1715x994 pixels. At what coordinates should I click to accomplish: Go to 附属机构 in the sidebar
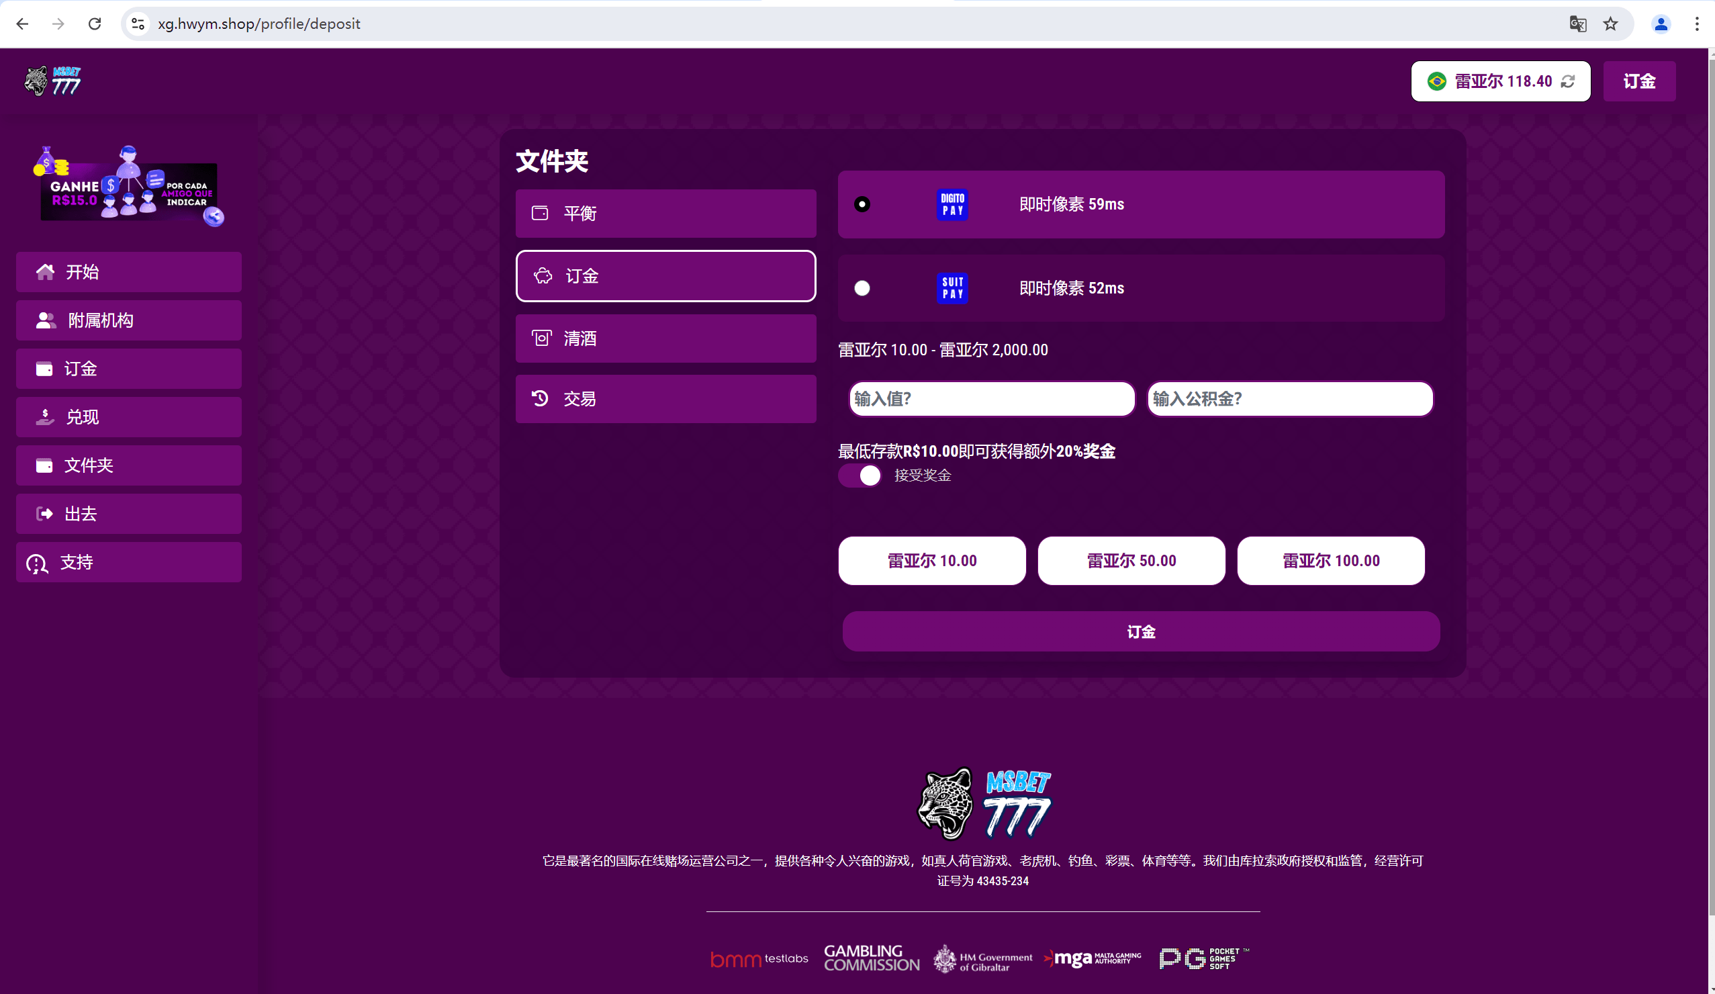coord(129,320)
